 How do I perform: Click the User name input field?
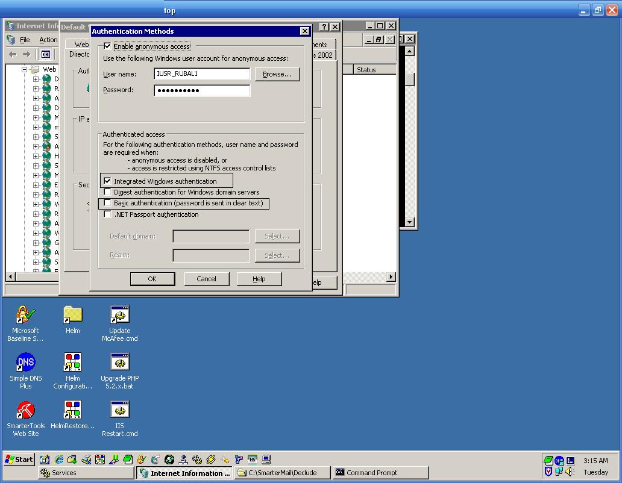(x=201, y=73)
